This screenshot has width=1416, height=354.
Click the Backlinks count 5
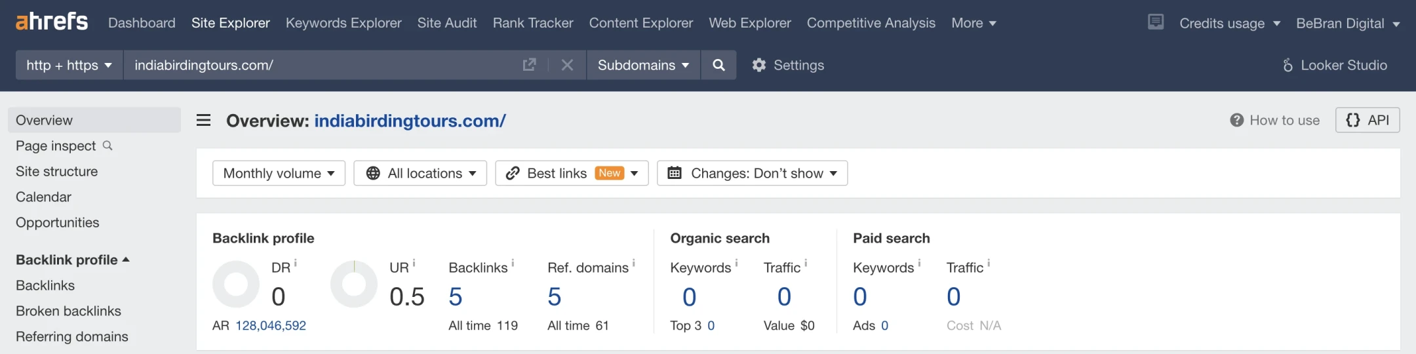pos(456,297)
